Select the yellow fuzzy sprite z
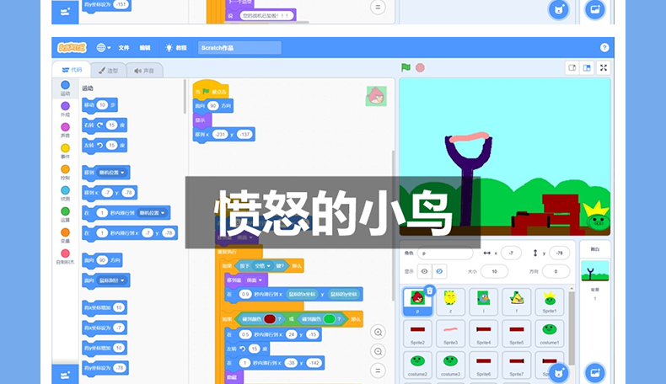Screen dimensions: 666x384 point(451,301)
